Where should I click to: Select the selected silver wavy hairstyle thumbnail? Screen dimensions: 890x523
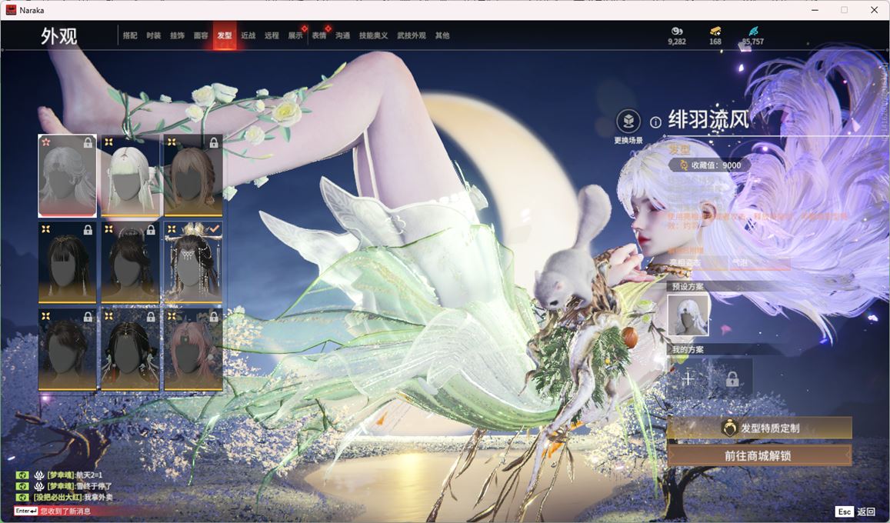pos(67,176)
